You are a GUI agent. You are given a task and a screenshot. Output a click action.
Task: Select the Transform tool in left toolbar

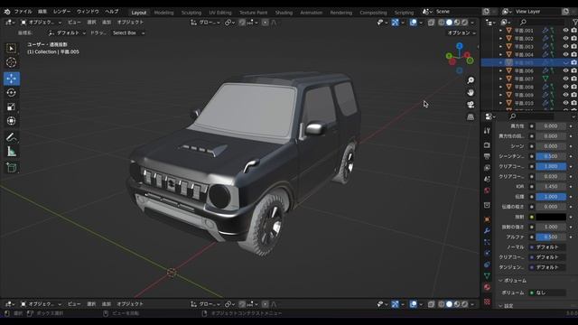(12, 121)
